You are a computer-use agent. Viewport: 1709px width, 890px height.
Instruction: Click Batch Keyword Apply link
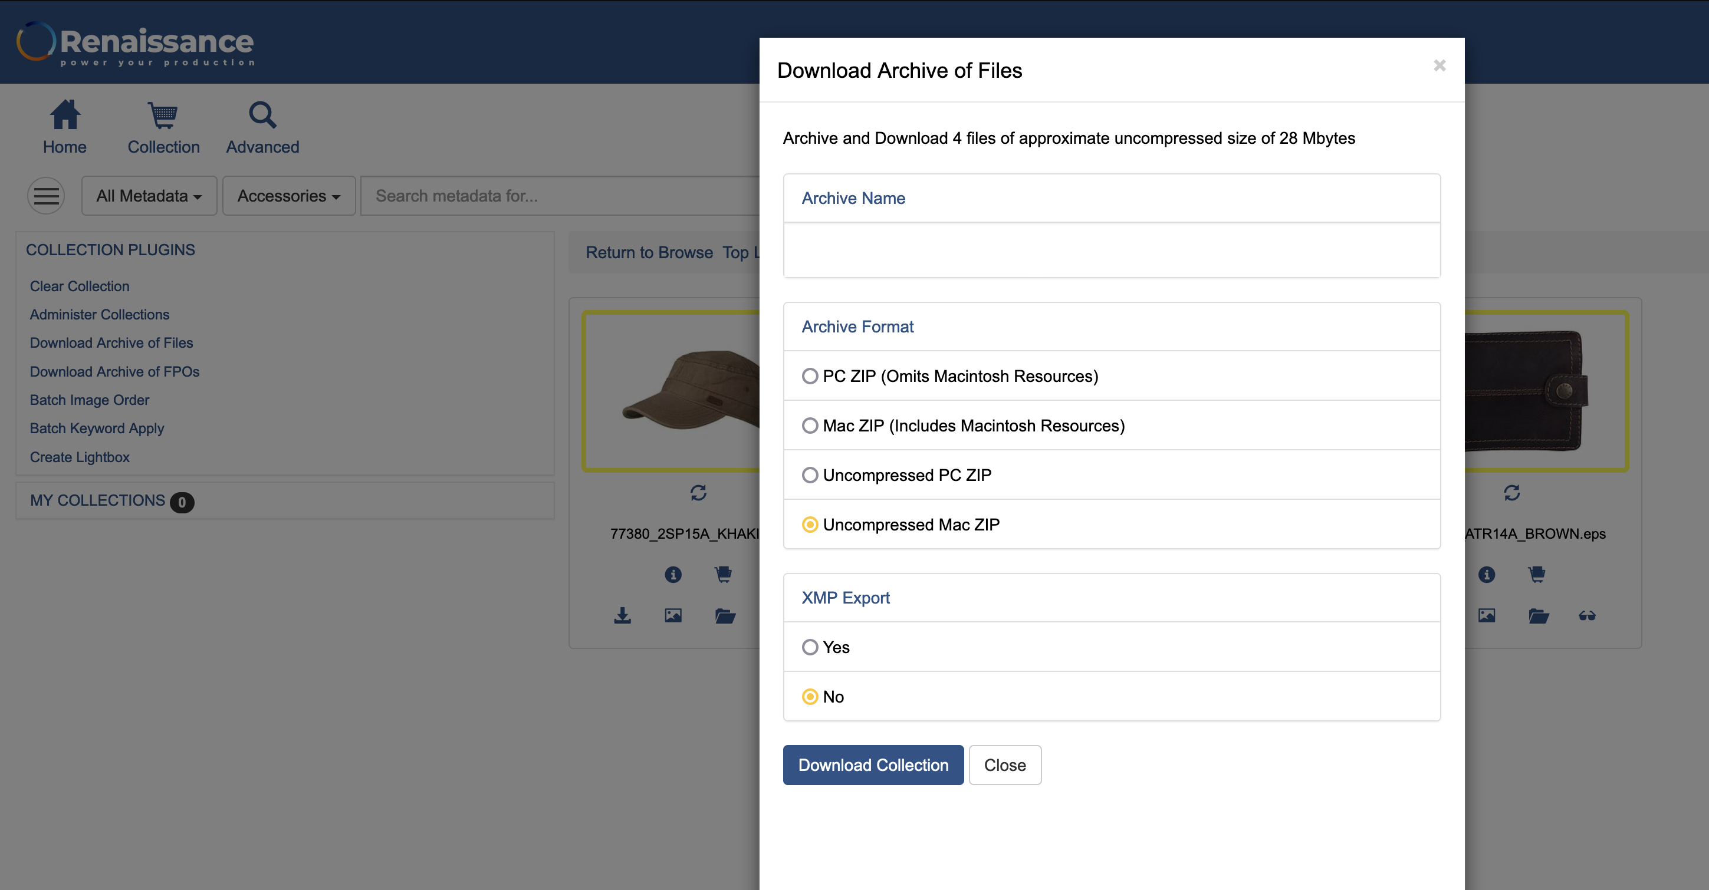(x=96, y=428)
